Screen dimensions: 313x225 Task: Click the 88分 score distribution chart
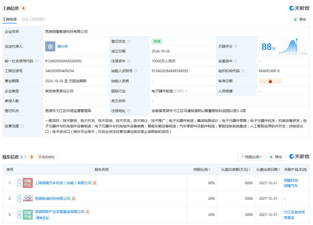tap(293, 46)
